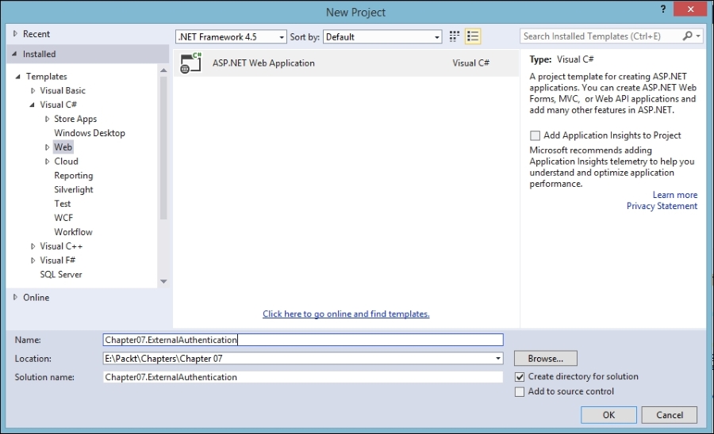Click the Browse... button
714x434 pixels.
545,359
